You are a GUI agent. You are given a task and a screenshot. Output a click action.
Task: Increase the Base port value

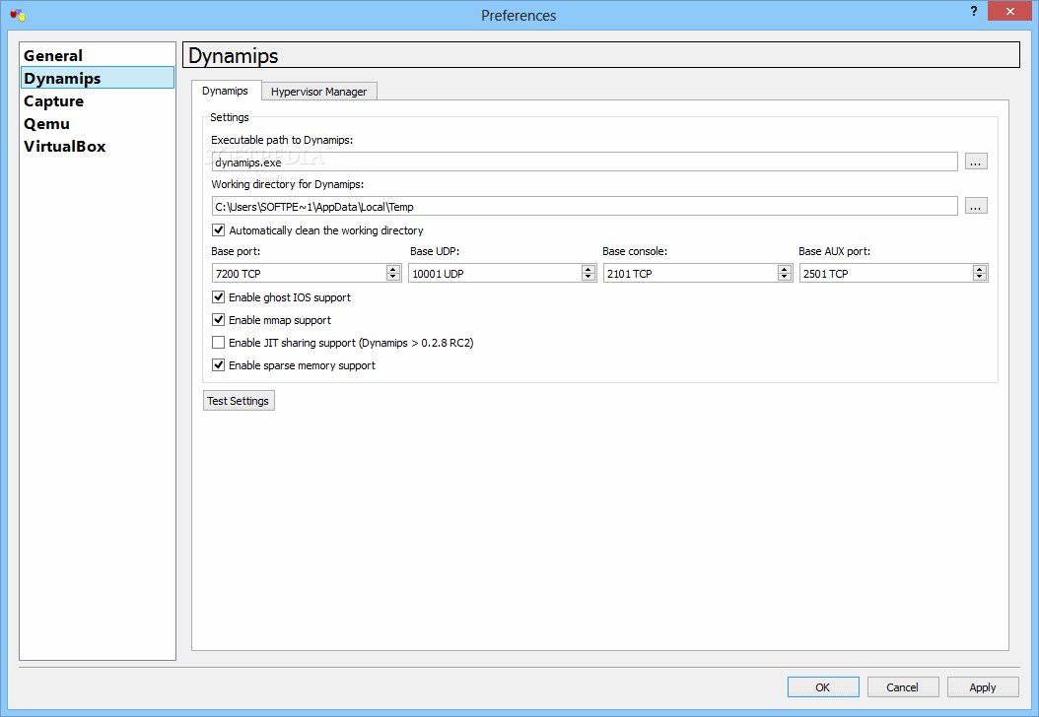[393, 269]
